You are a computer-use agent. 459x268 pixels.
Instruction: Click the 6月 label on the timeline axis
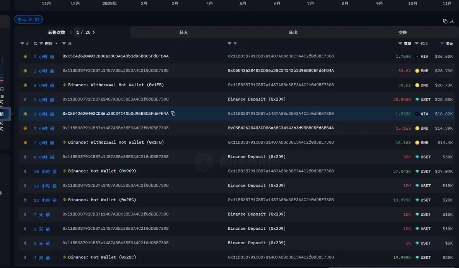coord(277,3)
